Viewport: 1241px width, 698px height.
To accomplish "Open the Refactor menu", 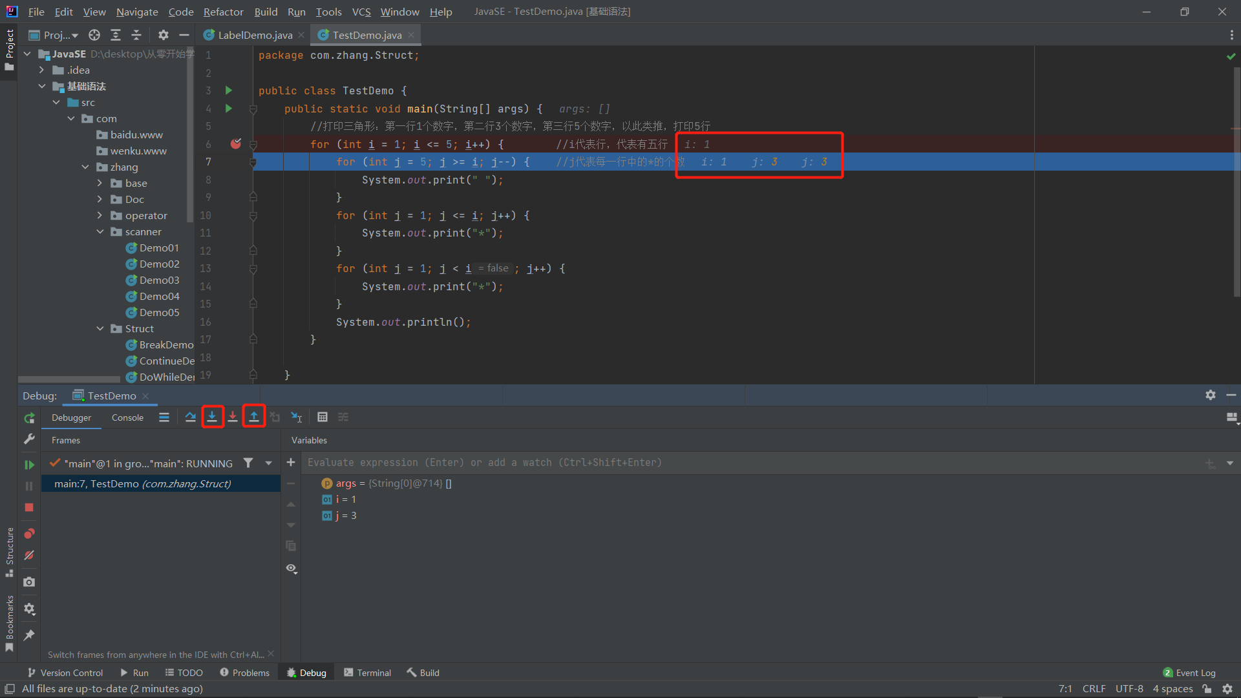I will [223, 12].
